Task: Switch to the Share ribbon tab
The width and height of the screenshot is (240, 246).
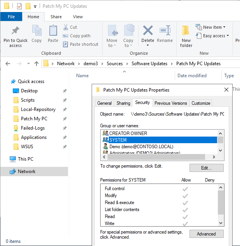Action: 56,17
